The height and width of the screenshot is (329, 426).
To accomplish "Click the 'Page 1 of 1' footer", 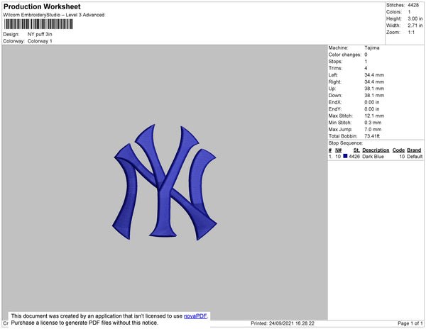I will click(x=410, y=323).
